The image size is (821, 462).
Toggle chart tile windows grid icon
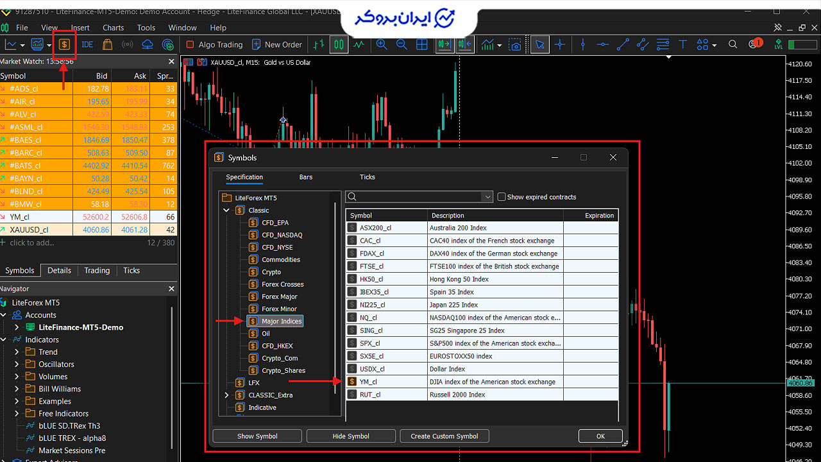421,44
